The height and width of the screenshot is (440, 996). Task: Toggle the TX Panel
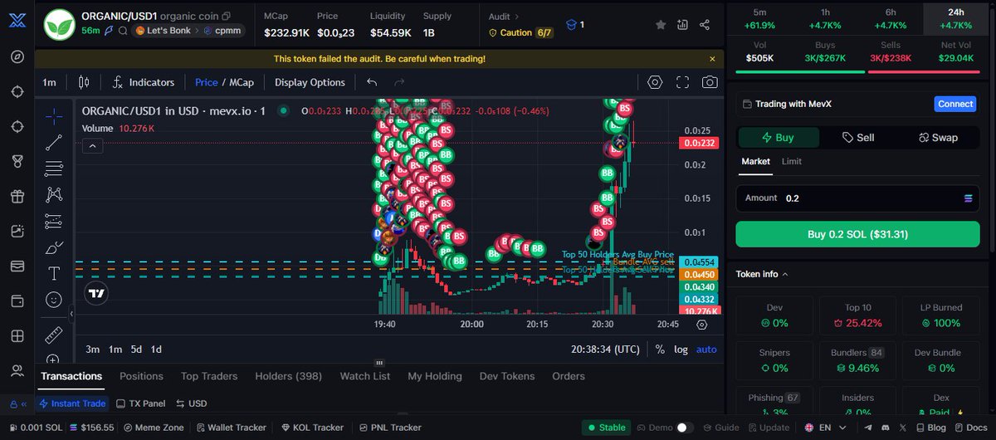[x=140, y=403]
